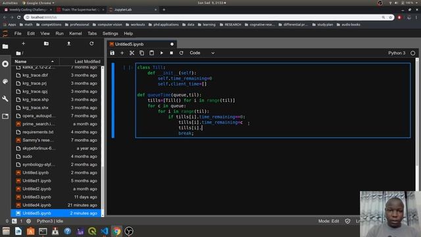Open the File menu
This screenshot has width=421, height=237.
click(x=18, y=34)
